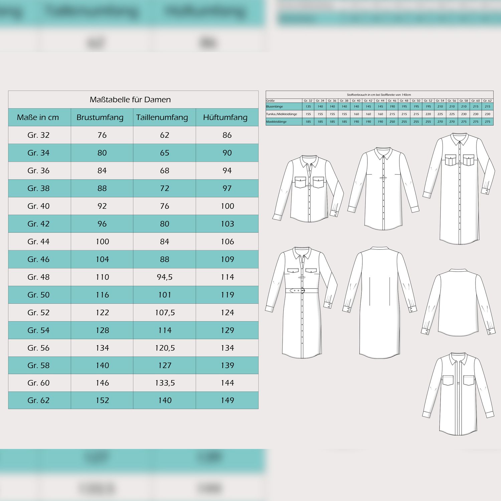Select the 'Tunika-/Midikleidlänge' row label

pyautogui.click(x=281, y=114)
